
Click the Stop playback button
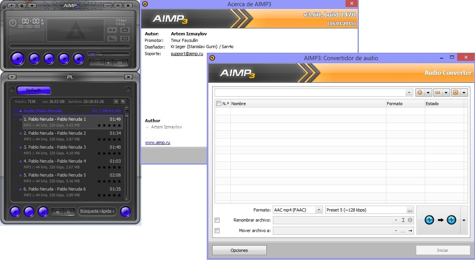79,59
